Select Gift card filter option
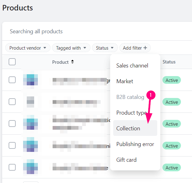The image size is (192, 183). (x=126, y=160)
